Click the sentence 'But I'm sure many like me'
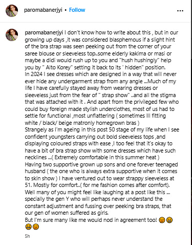Image resolution: width=192 pixels, height=245 pixels. tap(91, 220)
